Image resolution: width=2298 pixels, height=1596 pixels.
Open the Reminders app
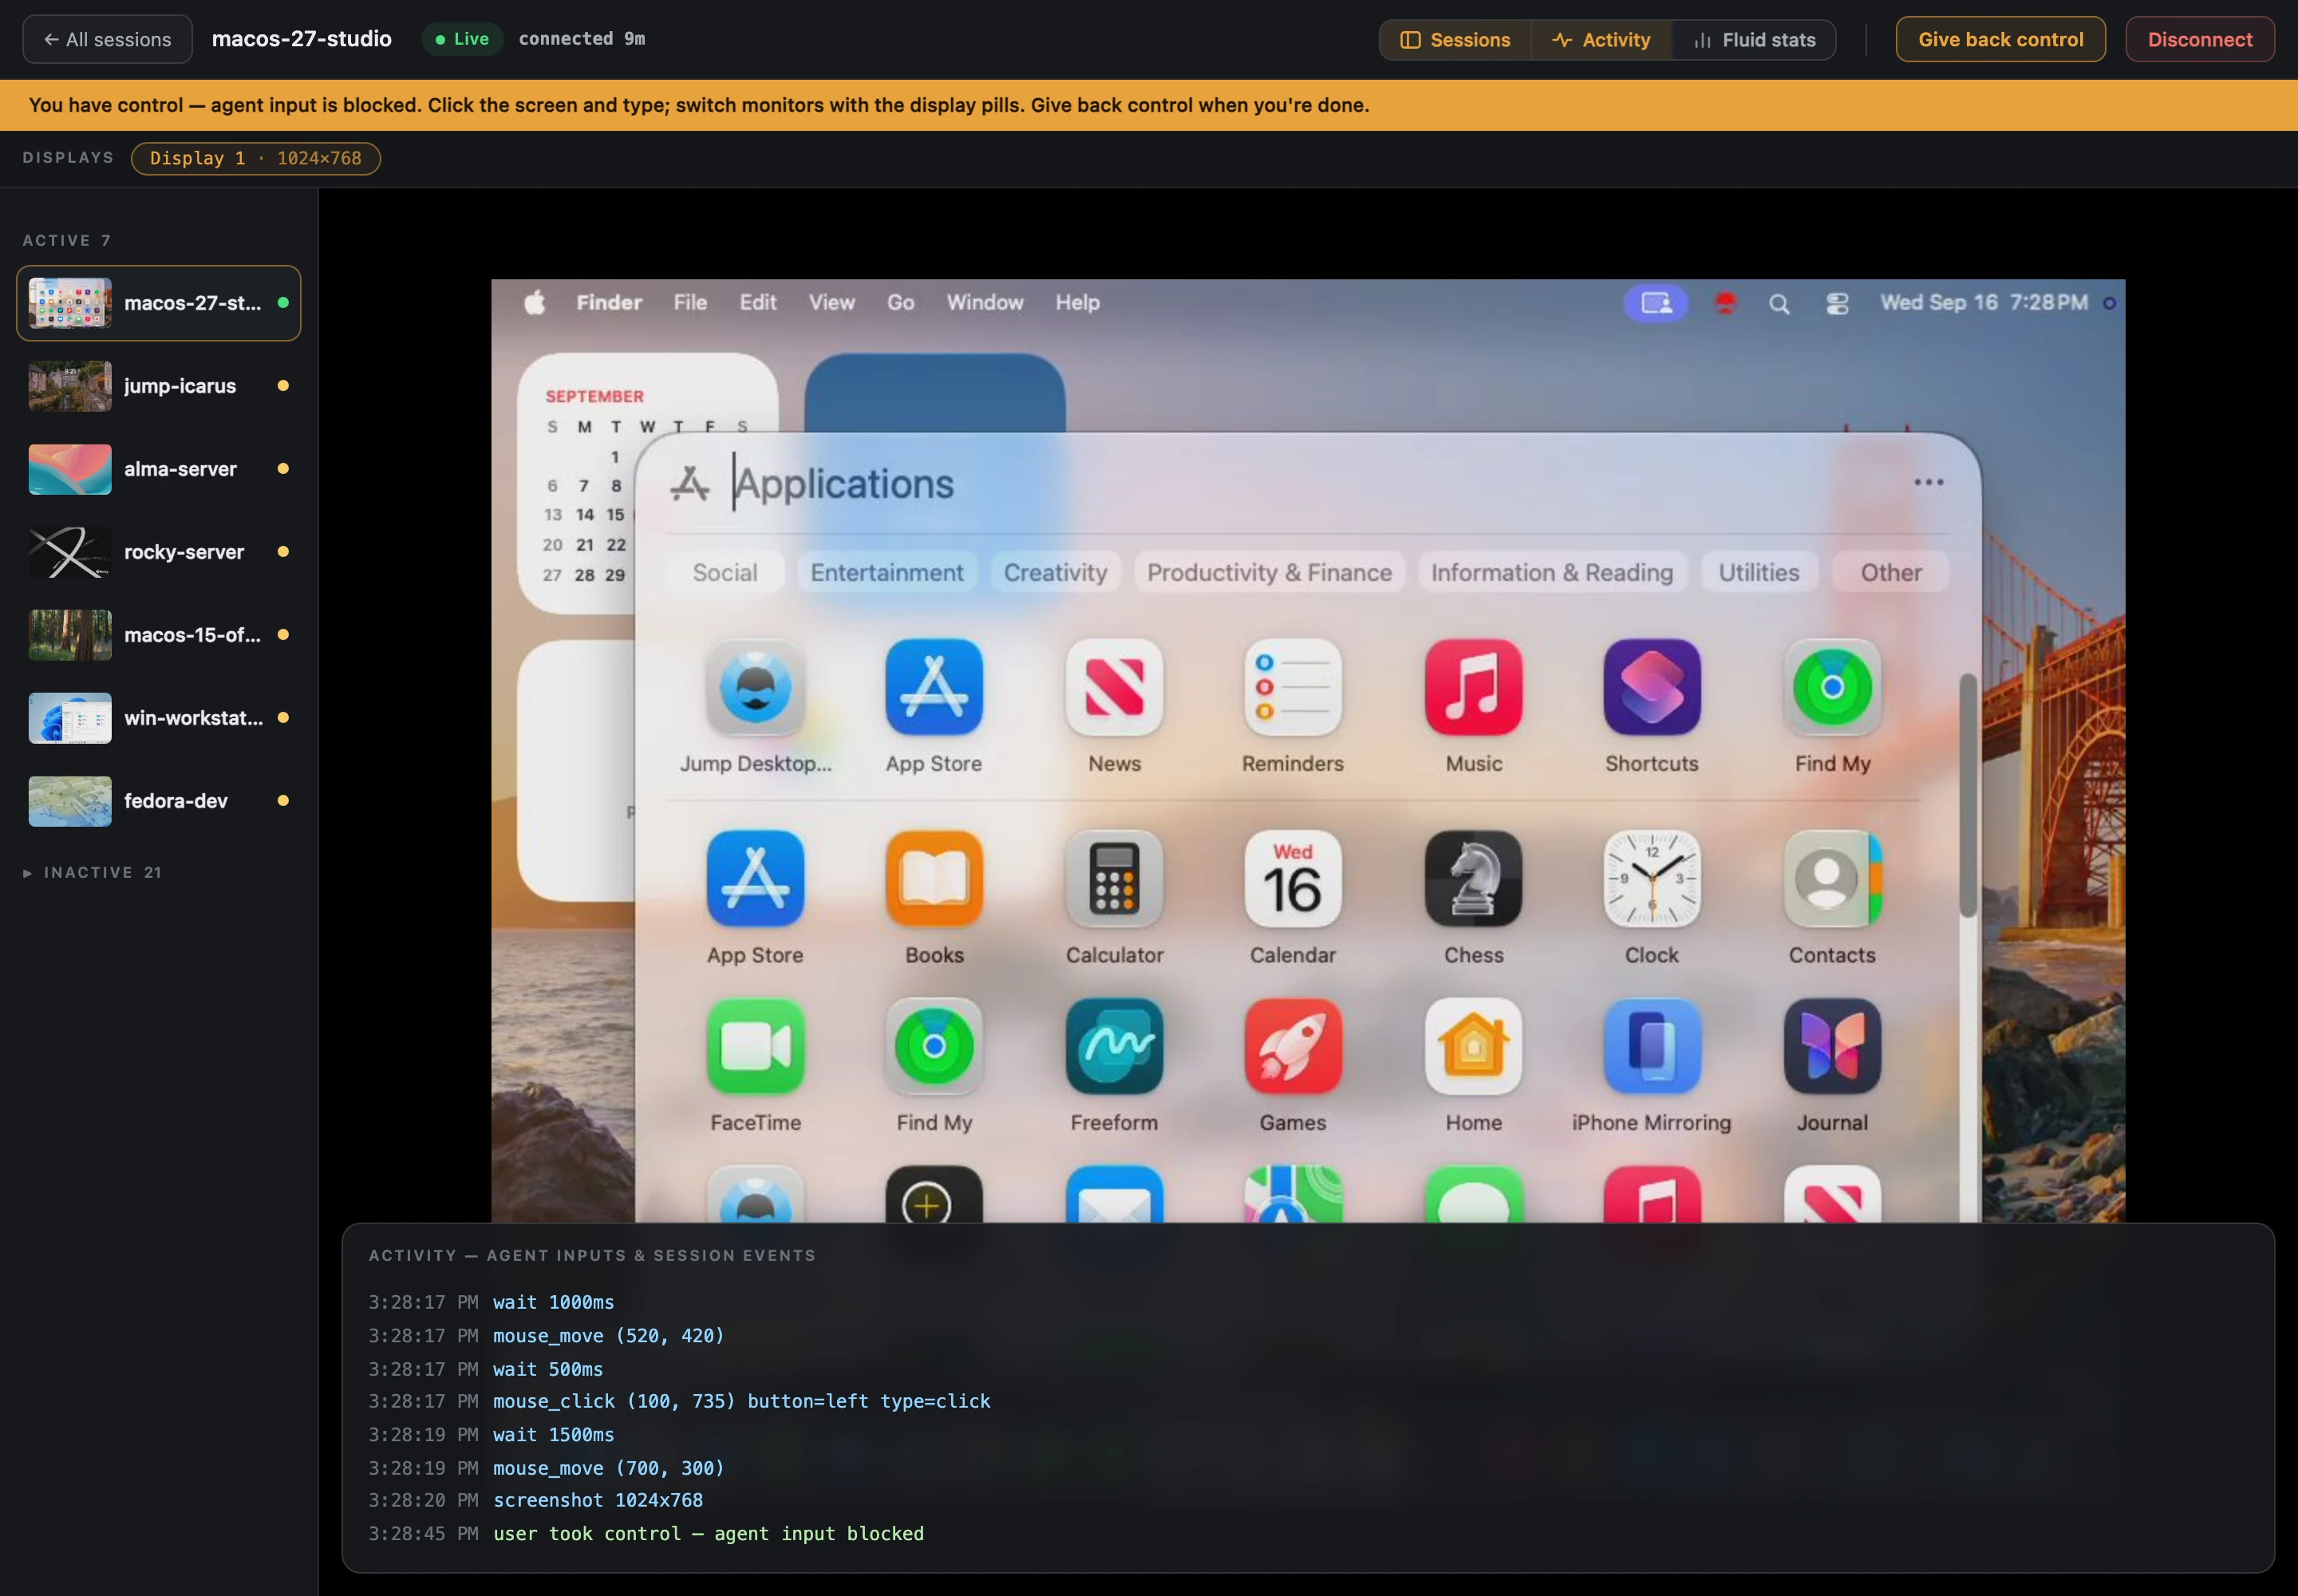point(1293,688)
